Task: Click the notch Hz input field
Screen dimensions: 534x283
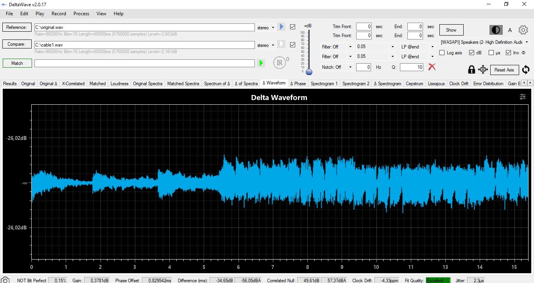Action: tap(363, 67)
